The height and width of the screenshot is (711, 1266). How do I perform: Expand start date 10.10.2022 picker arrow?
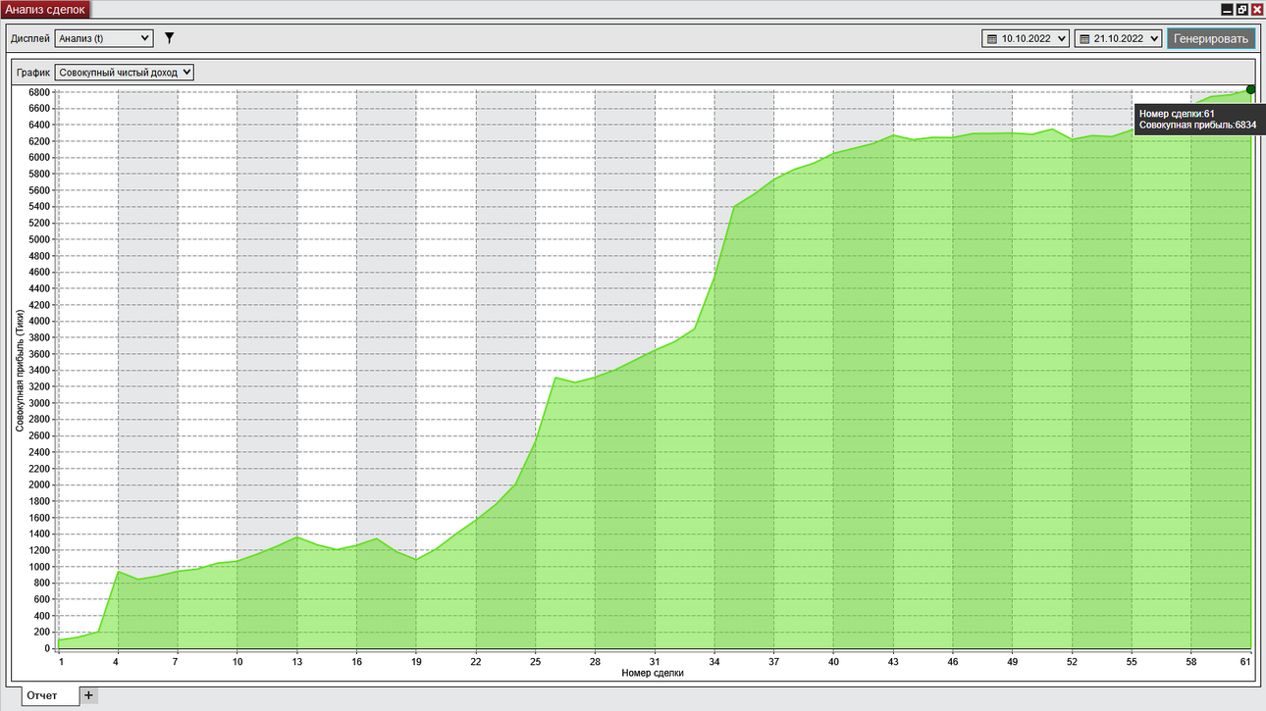(x=1062, y=39)
